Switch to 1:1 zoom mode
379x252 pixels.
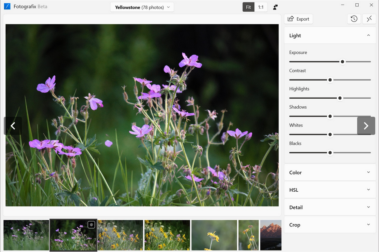tap(261, 7)
